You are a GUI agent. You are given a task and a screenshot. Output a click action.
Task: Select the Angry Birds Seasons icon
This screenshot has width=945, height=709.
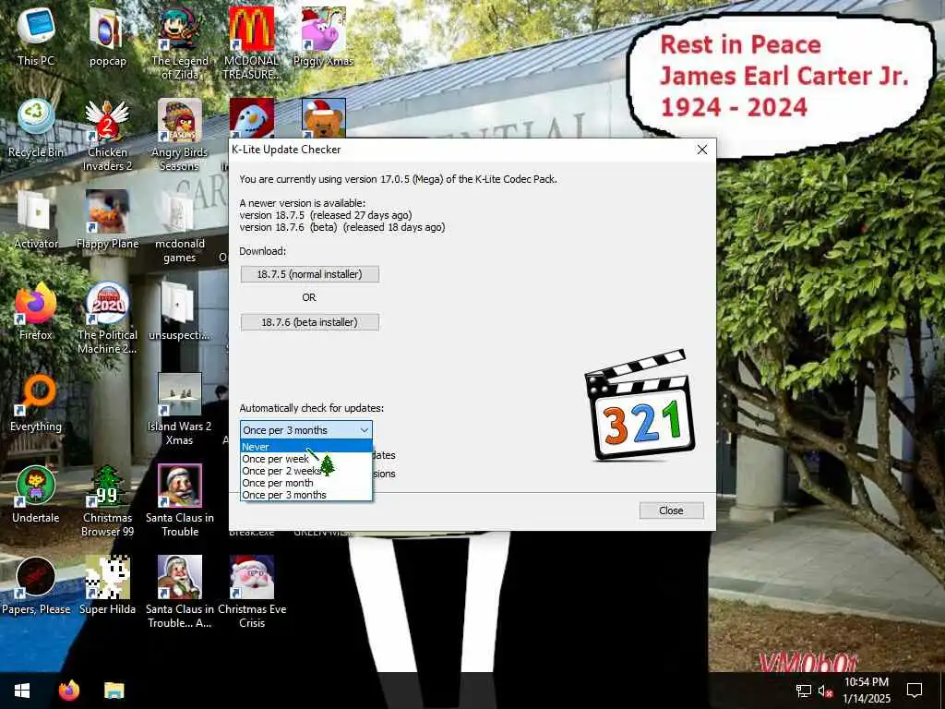[180, 134]
